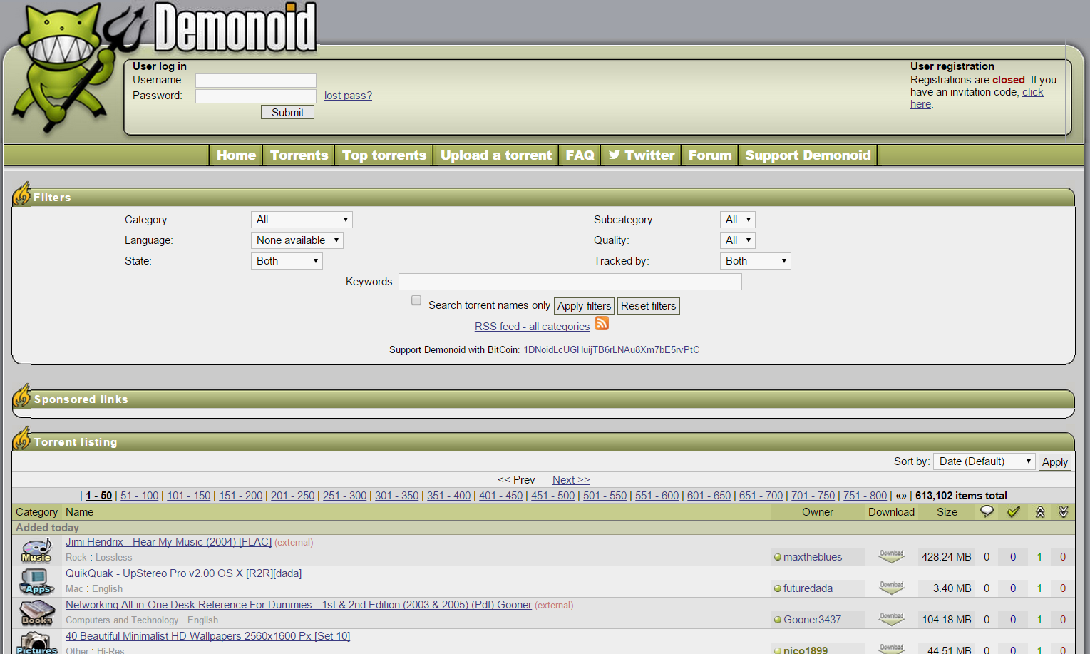Open the Language dropdown
The width and height of the screenshot is (1090, 654).
(x=297, y=240)
